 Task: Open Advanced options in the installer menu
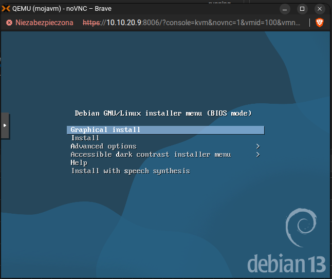click(x=103, y=146)
